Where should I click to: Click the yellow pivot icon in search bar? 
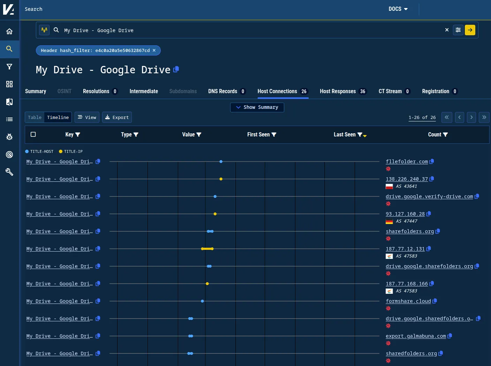tap(44, 30)
